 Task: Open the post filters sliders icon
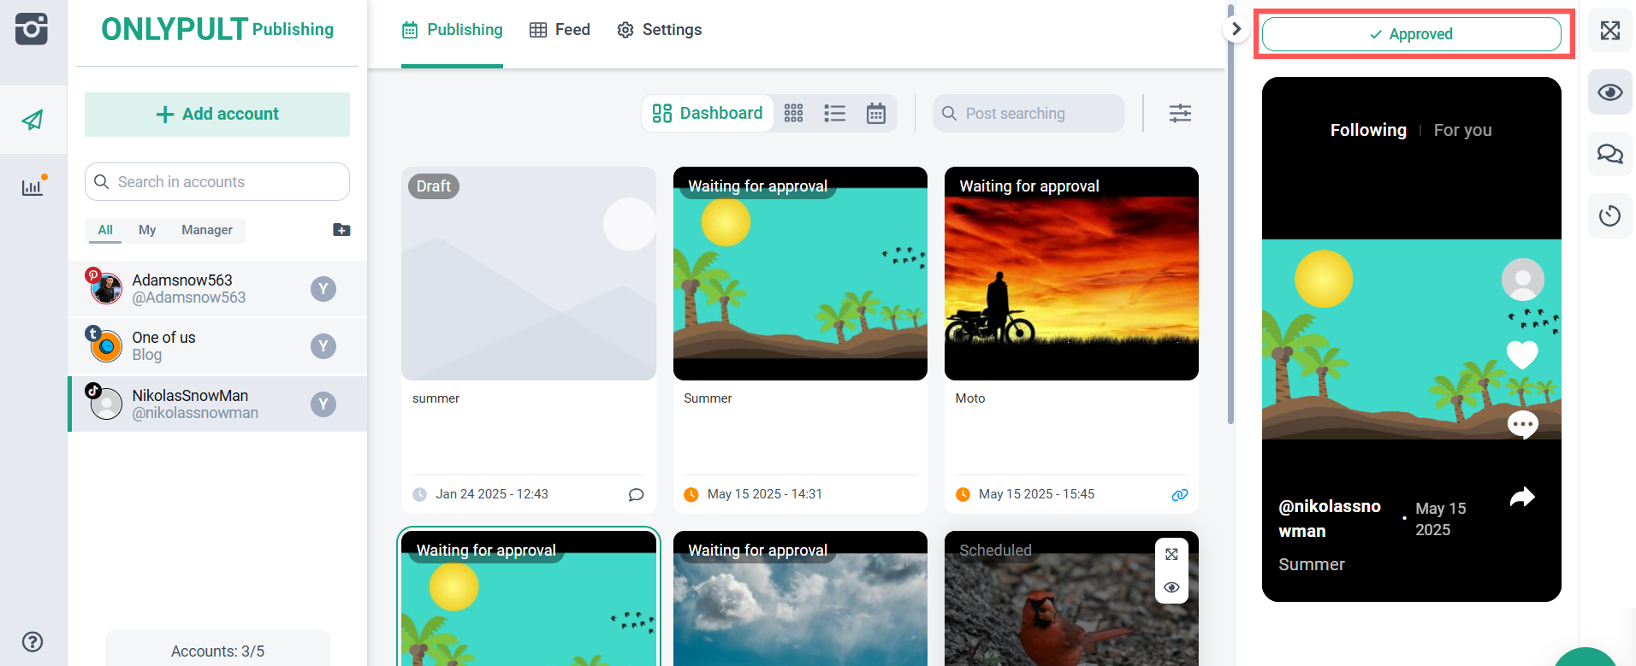[1180, 114]
